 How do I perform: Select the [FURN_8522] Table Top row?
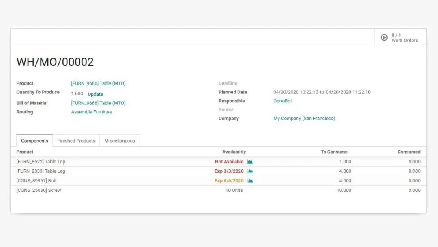tap(219, 162)
